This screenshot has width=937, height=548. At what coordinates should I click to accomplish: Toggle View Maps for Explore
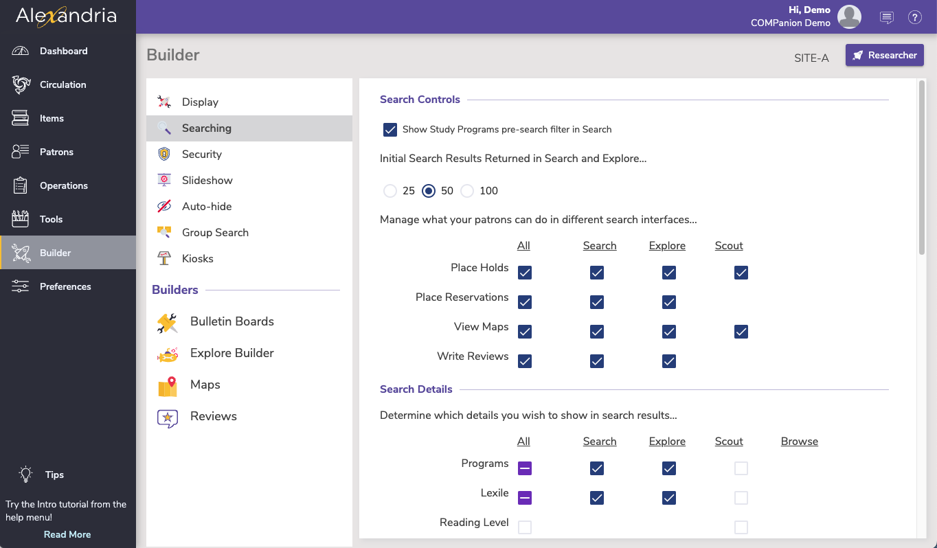(669, 332)
